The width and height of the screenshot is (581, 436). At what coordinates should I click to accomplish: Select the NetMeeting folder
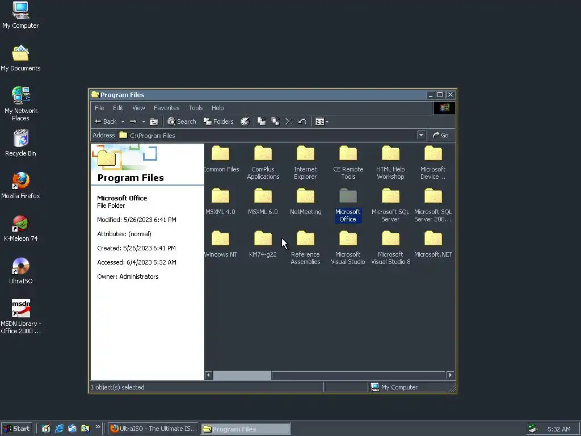(x=306, y=202)
